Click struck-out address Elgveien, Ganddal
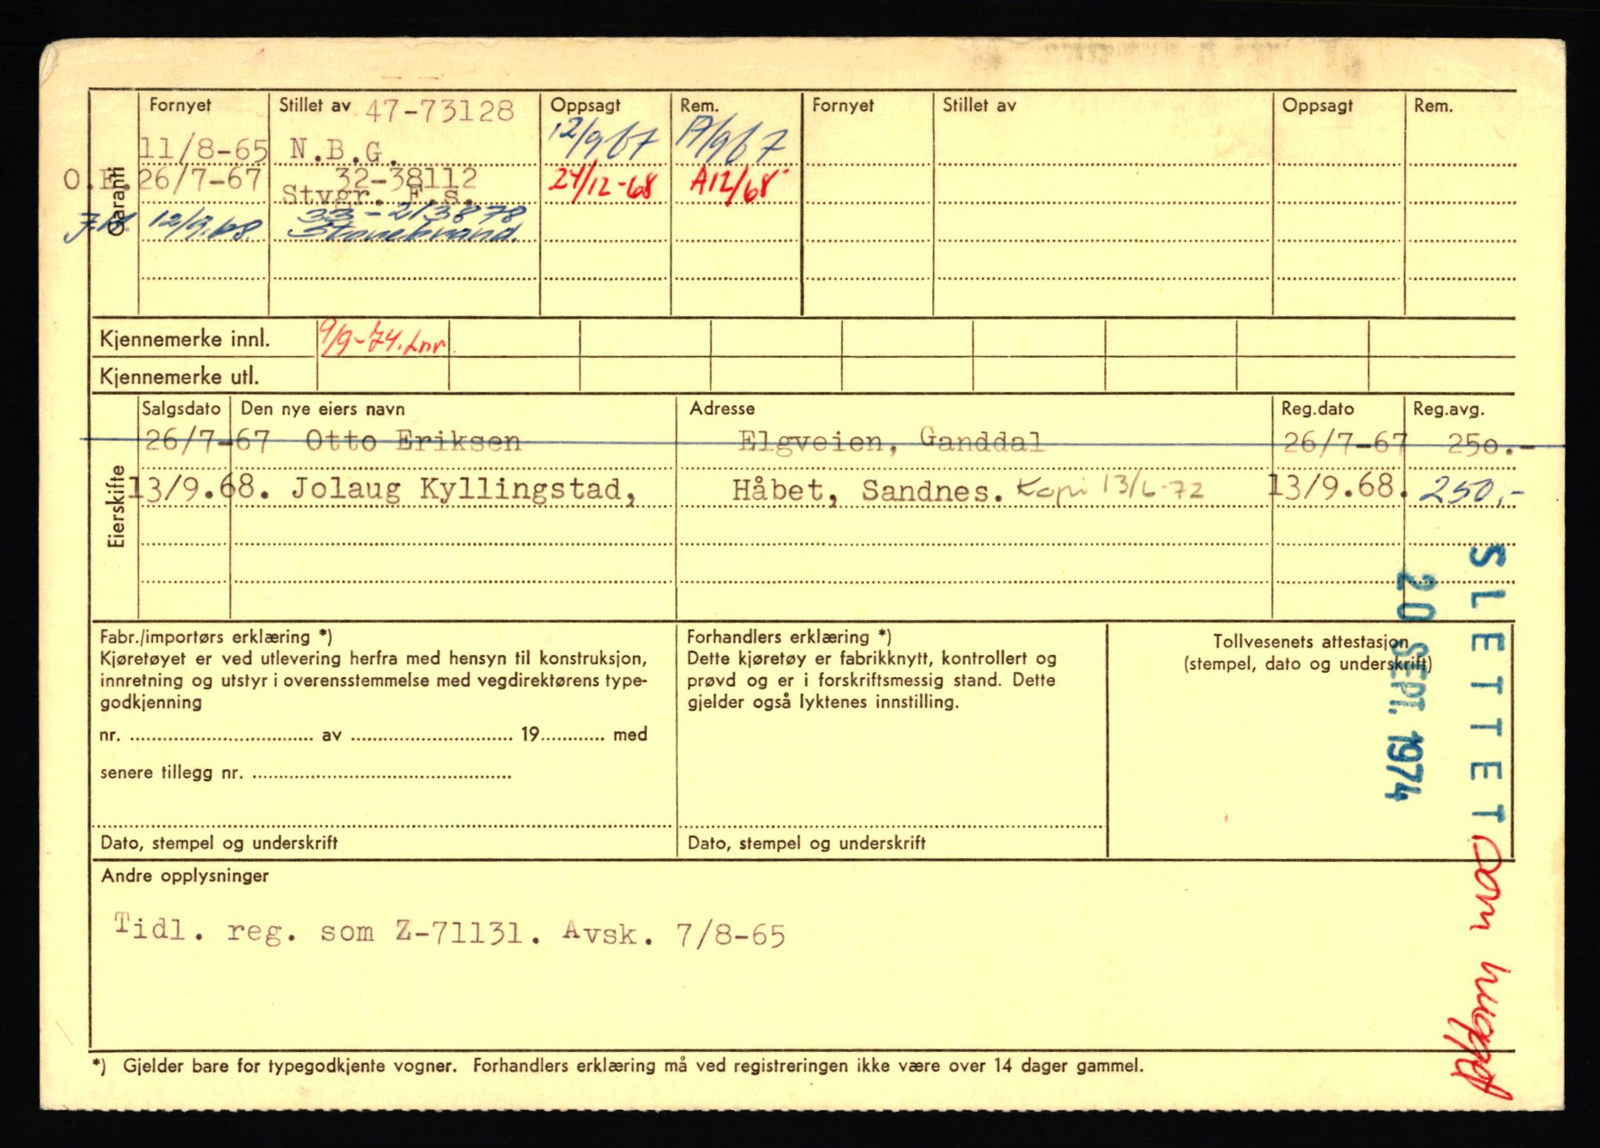The image size is (1600, 1148). 891,443
